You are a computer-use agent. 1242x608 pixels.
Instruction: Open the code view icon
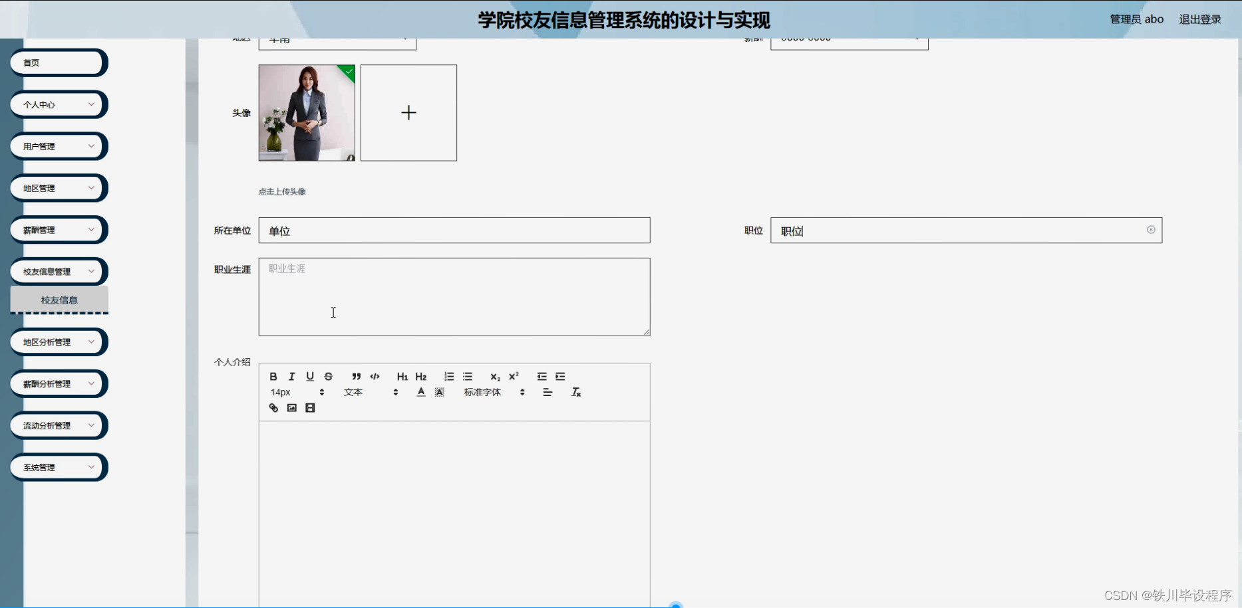pos(375,376)
